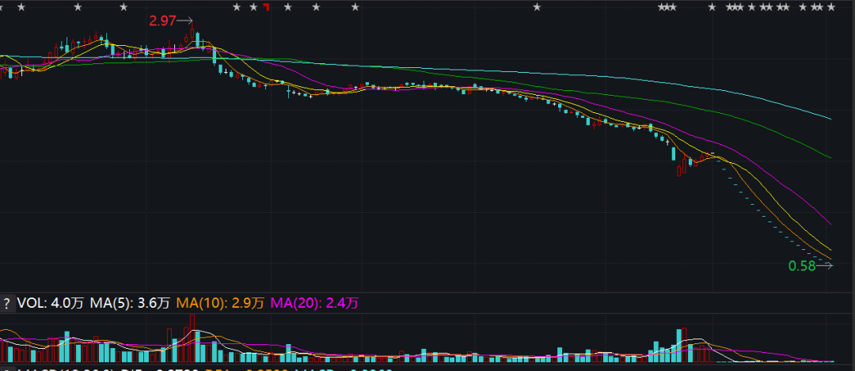Toggle the orange MA(10) 2.9万 label
Image resolution: width=855 pixels, height=371 pixels.
(x=220, y=302)
